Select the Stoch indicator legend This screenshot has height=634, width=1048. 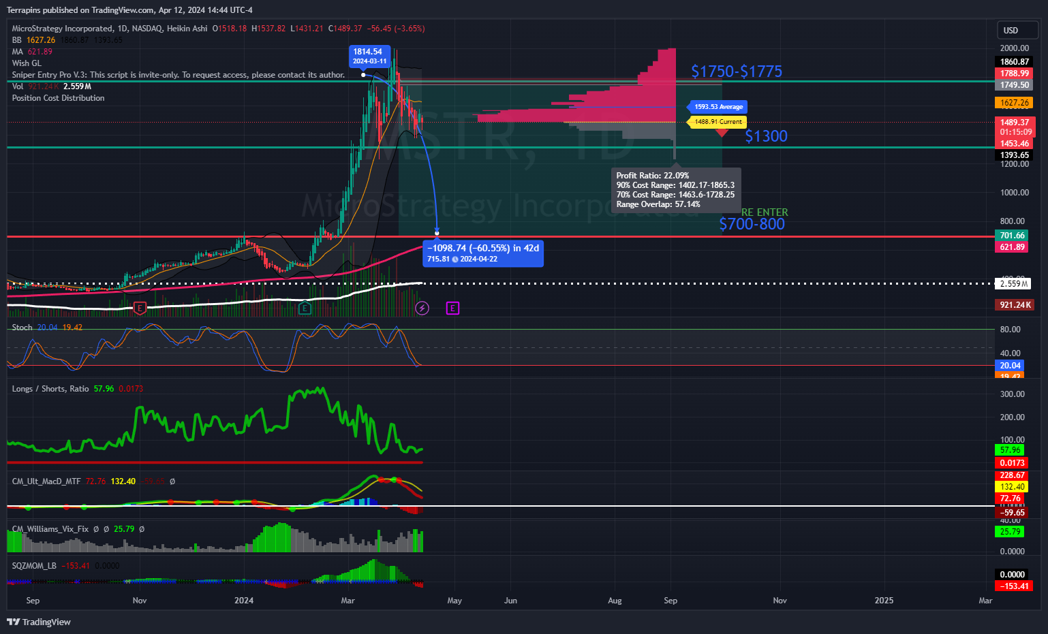[22, 328]
